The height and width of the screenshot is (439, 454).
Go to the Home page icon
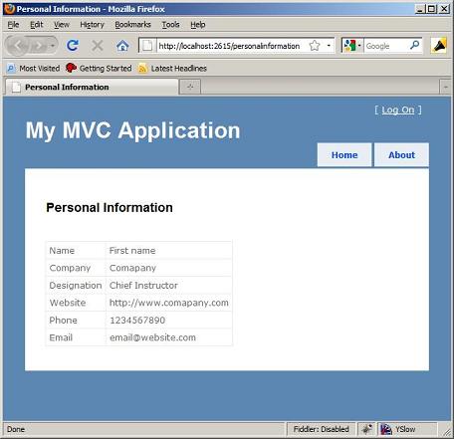pyautogui.click(x=122, y=46)
